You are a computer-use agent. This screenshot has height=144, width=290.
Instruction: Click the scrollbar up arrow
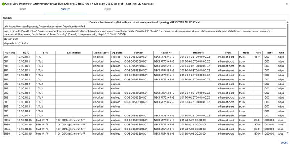click(287, 23)
